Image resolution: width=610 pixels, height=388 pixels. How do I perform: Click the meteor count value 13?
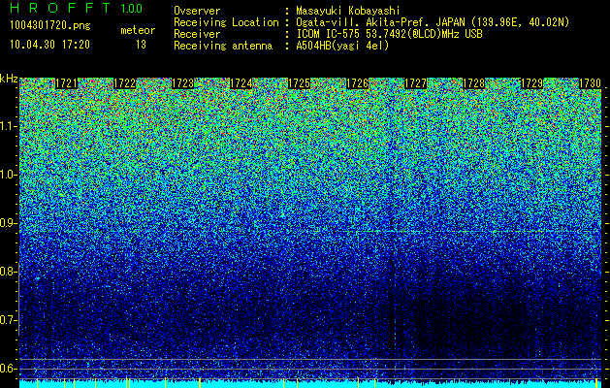tap(141, 45)
